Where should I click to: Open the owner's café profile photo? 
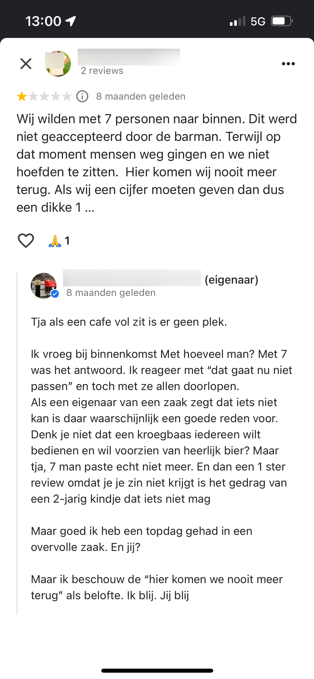tap(44, 286)
